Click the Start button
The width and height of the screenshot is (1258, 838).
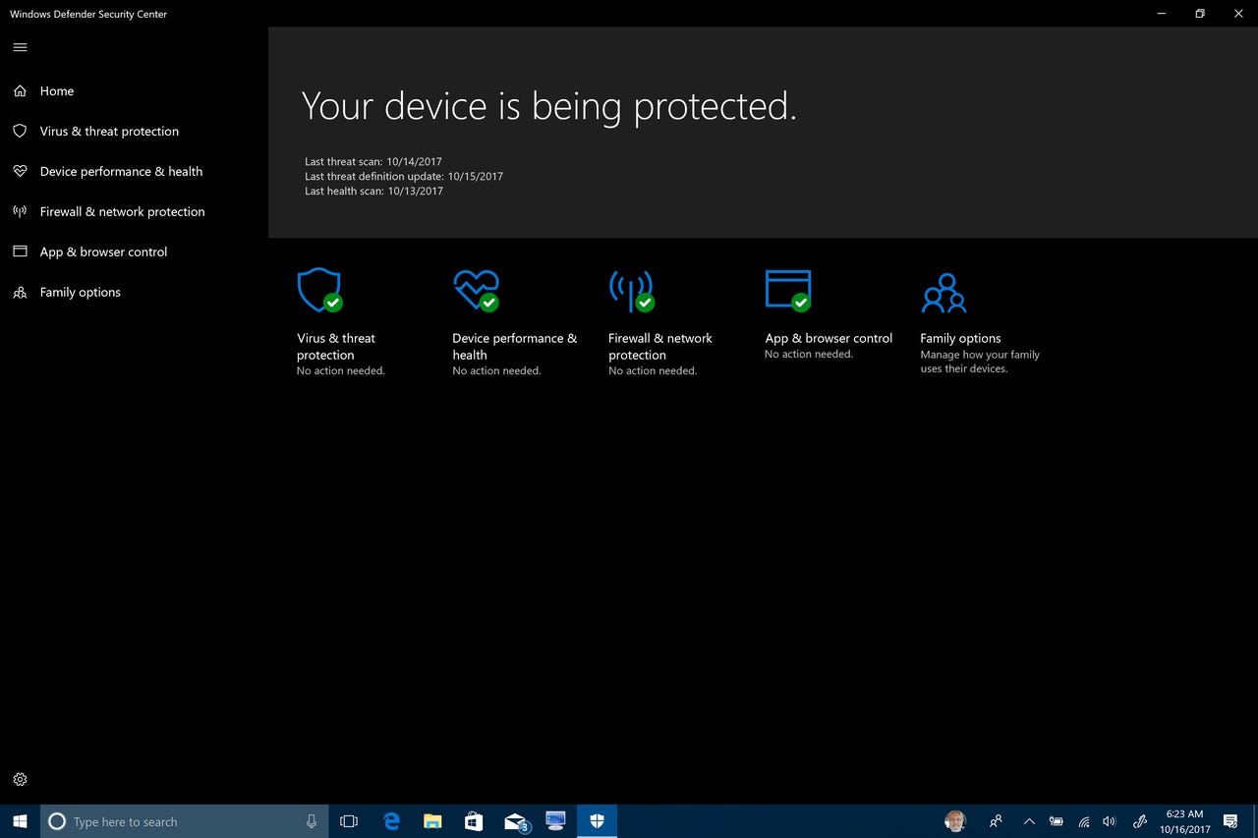(19, 821)
